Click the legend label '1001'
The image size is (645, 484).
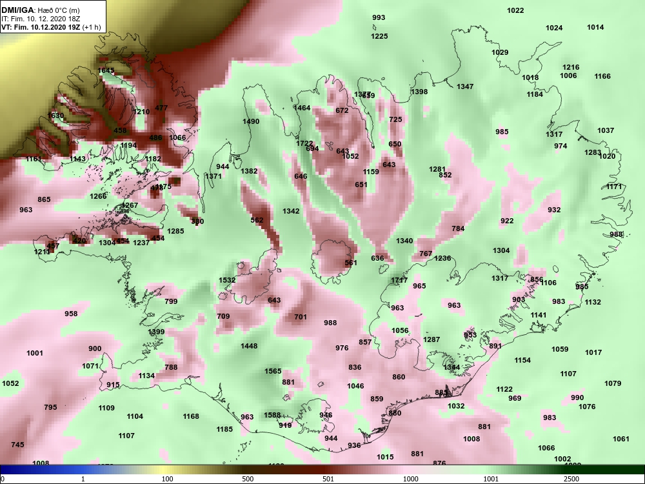(x=491, y=479)
